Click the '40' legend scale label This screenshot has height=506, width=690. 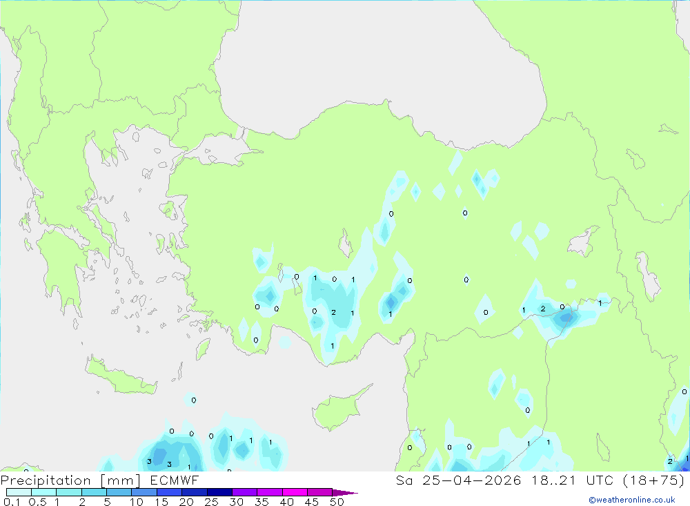click(286, 502)
